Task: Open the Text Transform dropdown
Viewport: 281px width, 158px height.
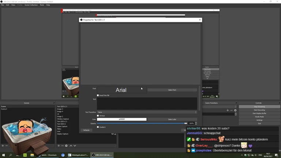Action: (147, 112)
